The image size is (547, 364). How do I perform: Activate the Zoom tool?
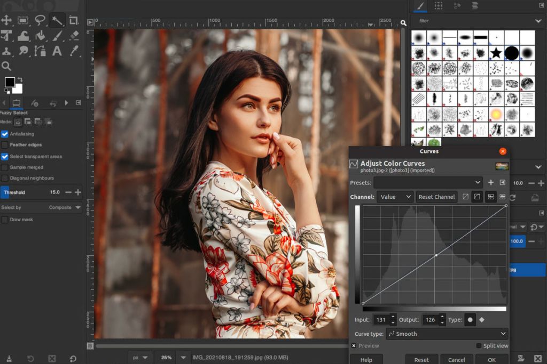(x=6, y=66)
